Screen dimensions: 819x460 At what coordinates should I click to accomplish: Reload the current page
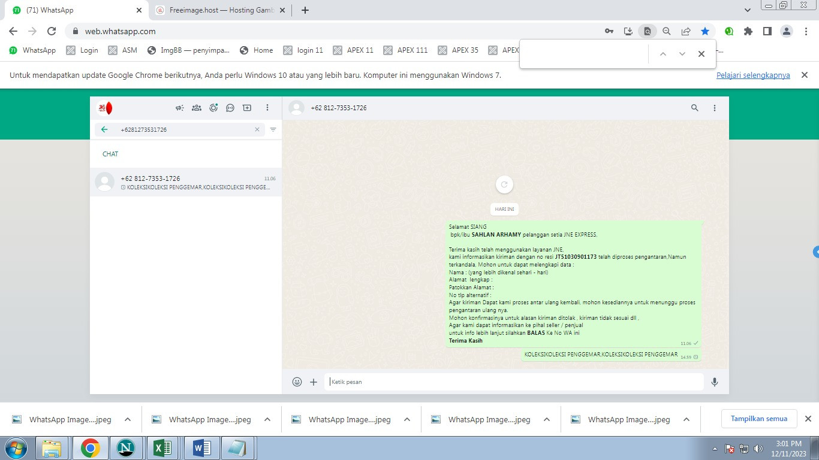click(52, 31)
